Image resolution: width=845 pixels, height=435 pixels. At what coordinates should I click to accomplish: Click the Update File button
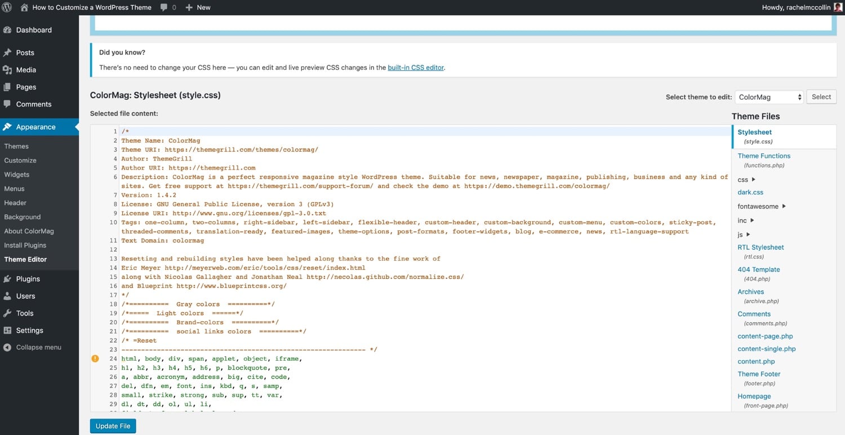tap(113, 426)
